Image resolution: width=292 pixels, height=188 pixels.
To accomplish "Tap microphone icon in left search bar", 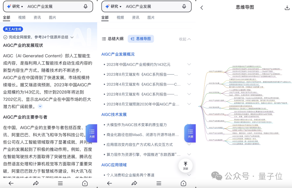I will [x=85, y=6].
